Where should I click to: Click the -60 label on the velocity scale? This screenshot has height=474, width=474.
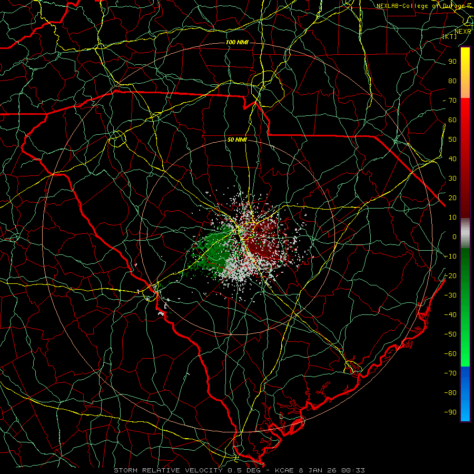click(x=450, y=354)
